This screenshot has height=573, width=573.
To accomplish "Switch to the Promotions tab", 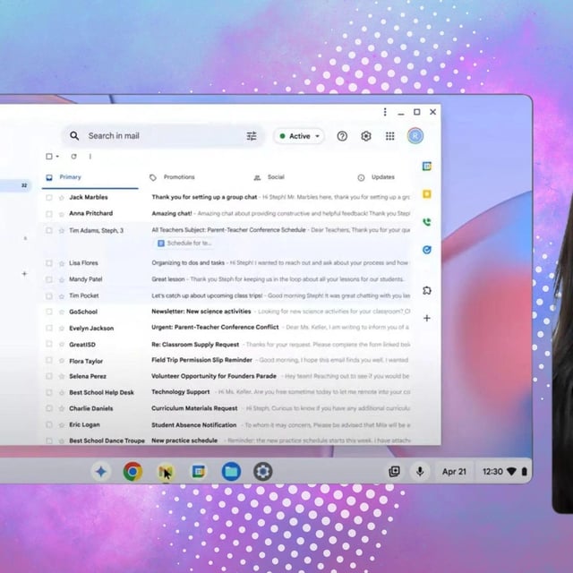I will [172, 177].
